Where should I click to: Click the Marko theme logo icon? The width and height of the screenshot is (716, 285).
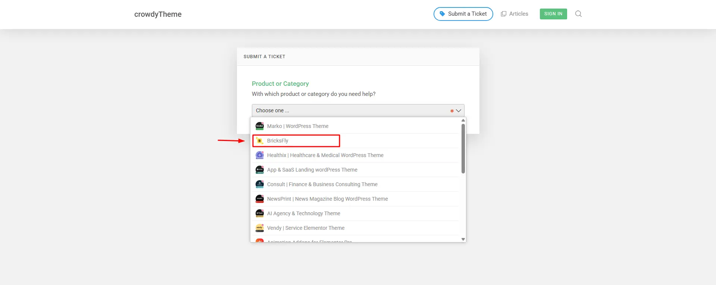click(x=260, y=126)
